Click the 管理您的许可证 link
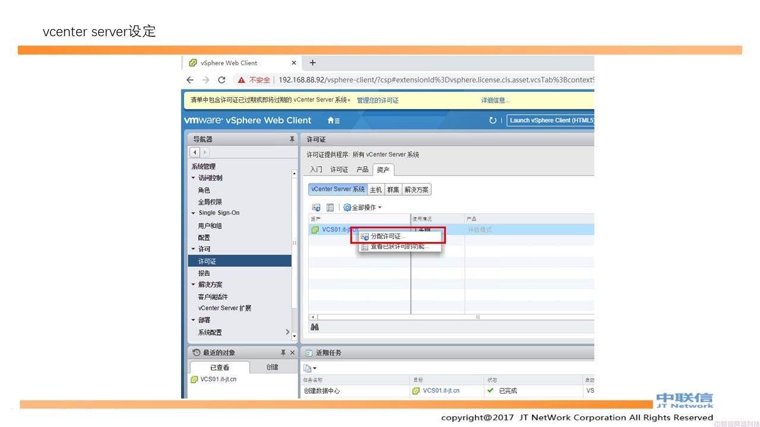 378,100
